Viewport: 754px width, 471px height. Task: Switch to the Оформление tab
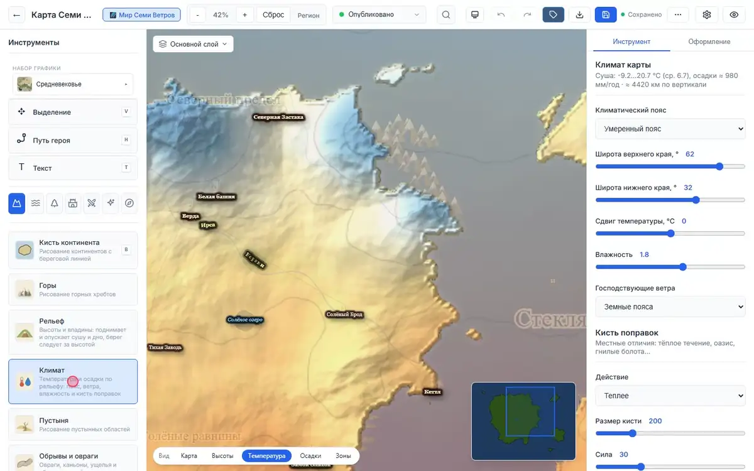[x=709, y=41]
